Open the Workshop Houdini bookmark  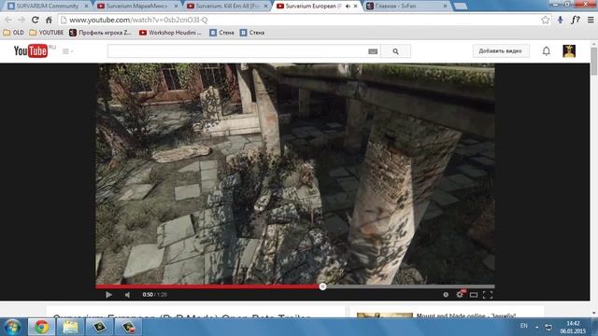pos(170,33)
